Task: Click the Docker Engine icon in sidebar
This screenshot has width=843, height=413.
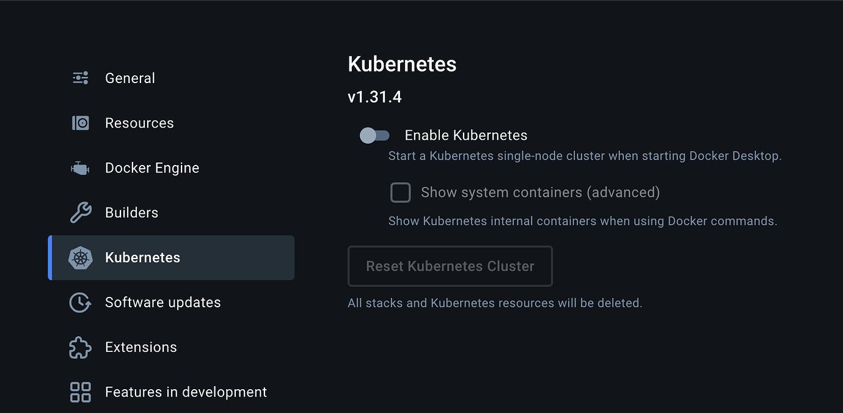Action: (80, 168)
